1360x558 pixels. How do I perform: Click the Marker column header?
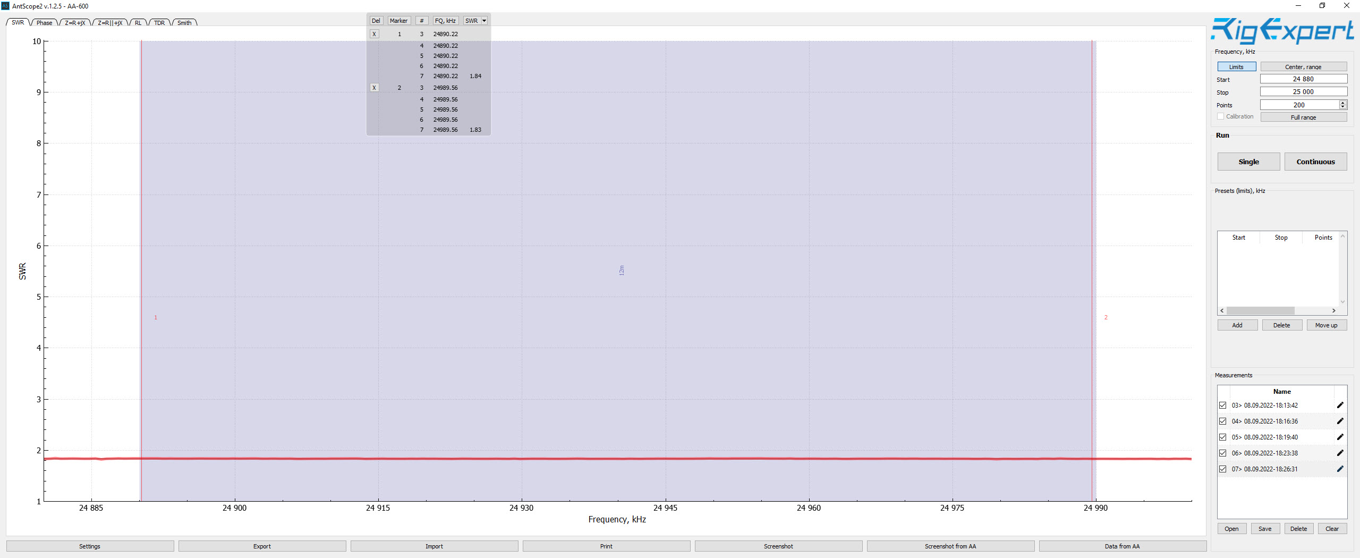point(398,21)
